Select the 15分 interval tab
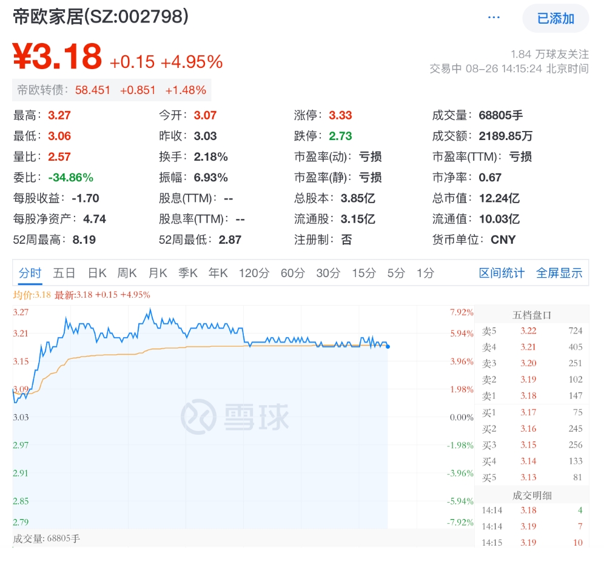The image size is (604, 570). (x=364, y=273)
